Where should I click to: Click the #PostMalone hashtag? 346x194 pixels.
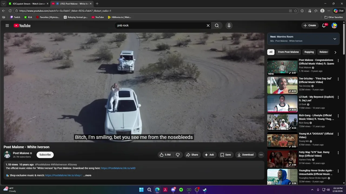42,164
